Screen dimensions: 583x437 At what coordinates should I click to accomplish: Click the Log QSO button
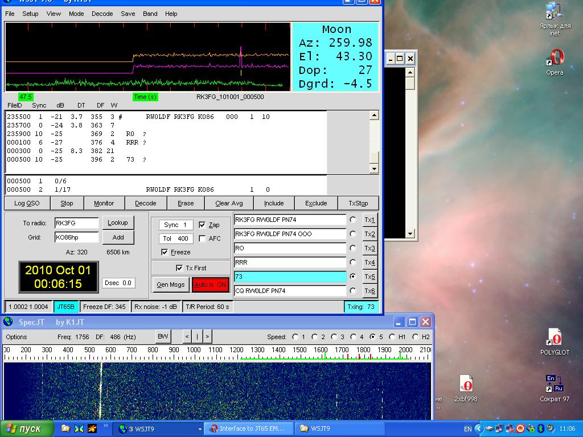[27, 203]
